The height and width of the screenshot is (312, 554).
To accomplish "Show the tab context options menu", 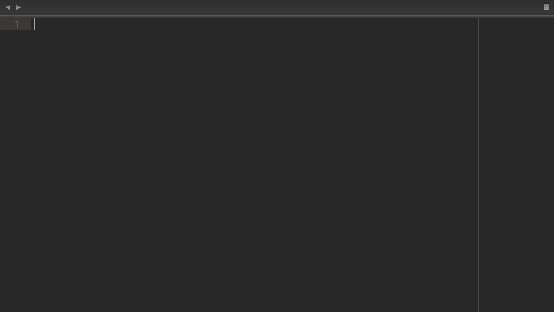I will (x=546, y=7).
